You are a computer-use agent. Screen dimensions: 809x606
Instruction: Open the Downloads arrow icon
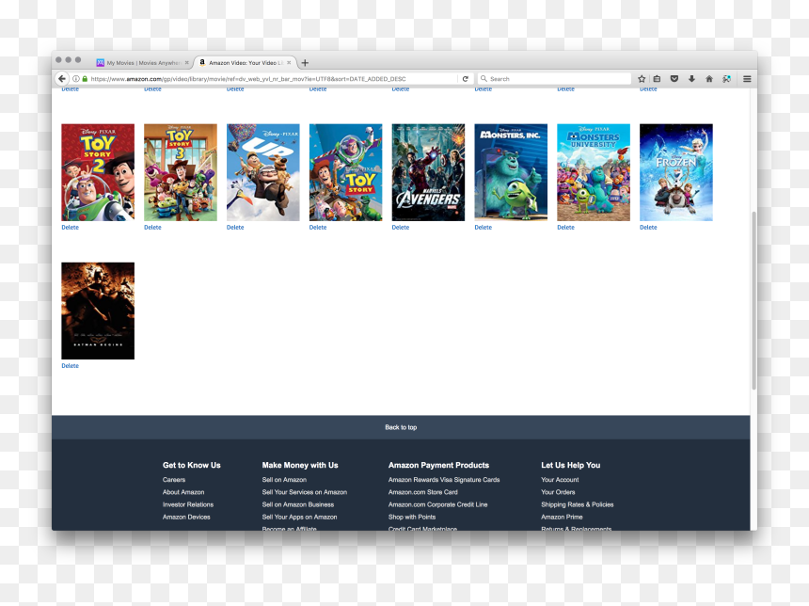point(691,78)
